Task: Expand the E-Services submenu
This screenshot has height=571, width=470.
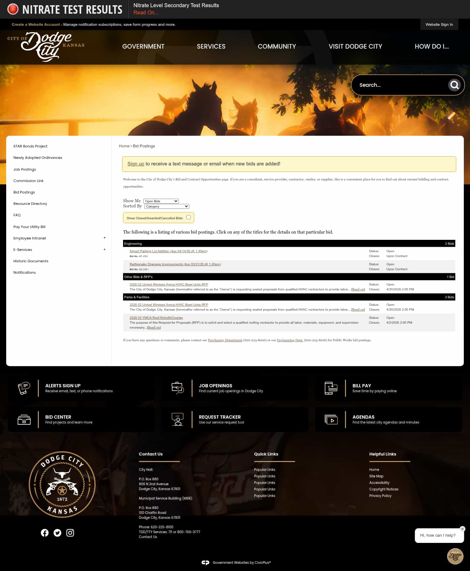Action: coord(104,250)
